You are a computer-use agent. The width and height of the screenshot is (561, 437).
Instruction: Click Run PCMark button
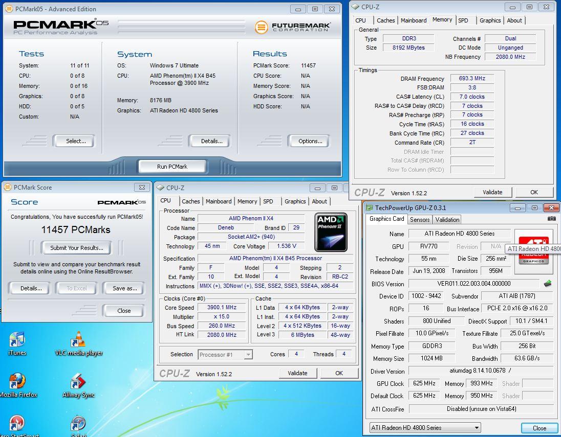(x=172, y=167)
